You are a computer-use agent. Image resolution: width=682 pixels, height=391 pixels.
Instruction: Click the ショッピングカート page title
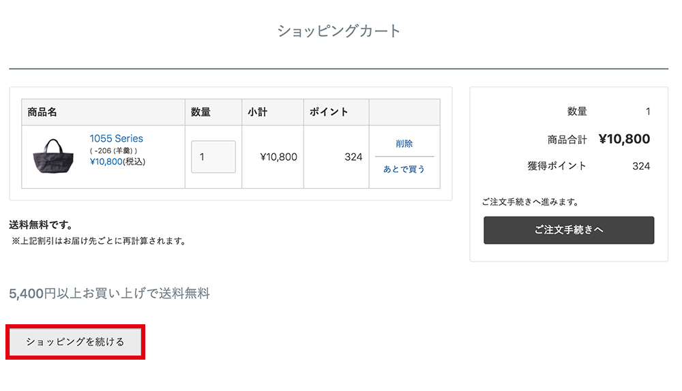click(339, 31)
